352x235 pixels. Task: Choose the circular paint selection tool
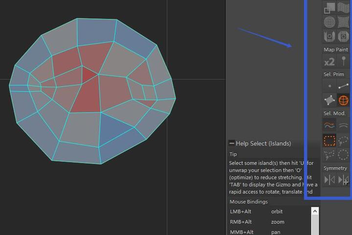click(x=344, y=155)
